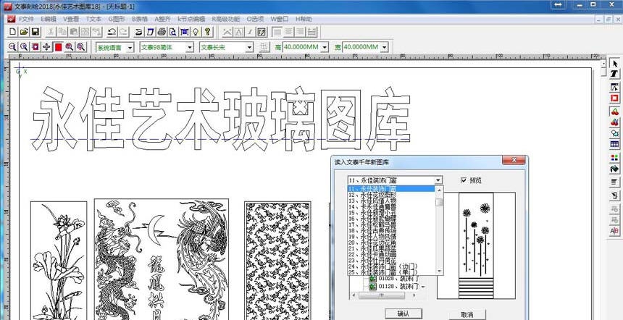Select list item 13、永佳风情人物

[392, 201]
